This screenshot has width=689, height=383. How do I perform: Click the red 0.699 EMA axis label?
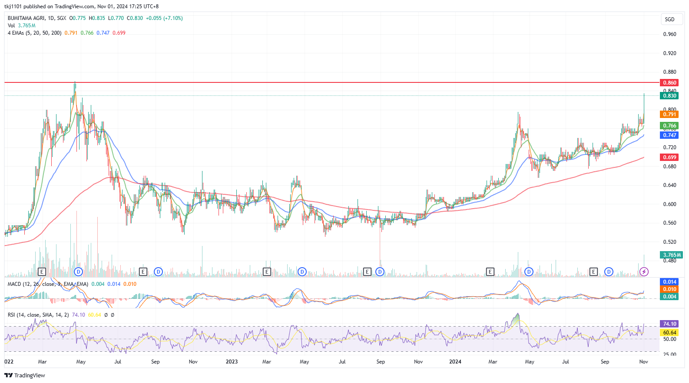(669, 157)
